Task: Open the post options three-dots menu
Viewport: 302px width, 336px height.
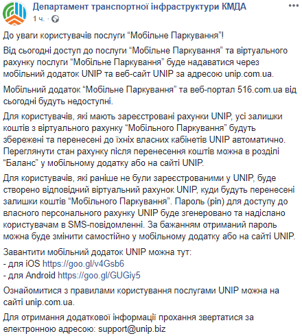Action: [294, 5]
